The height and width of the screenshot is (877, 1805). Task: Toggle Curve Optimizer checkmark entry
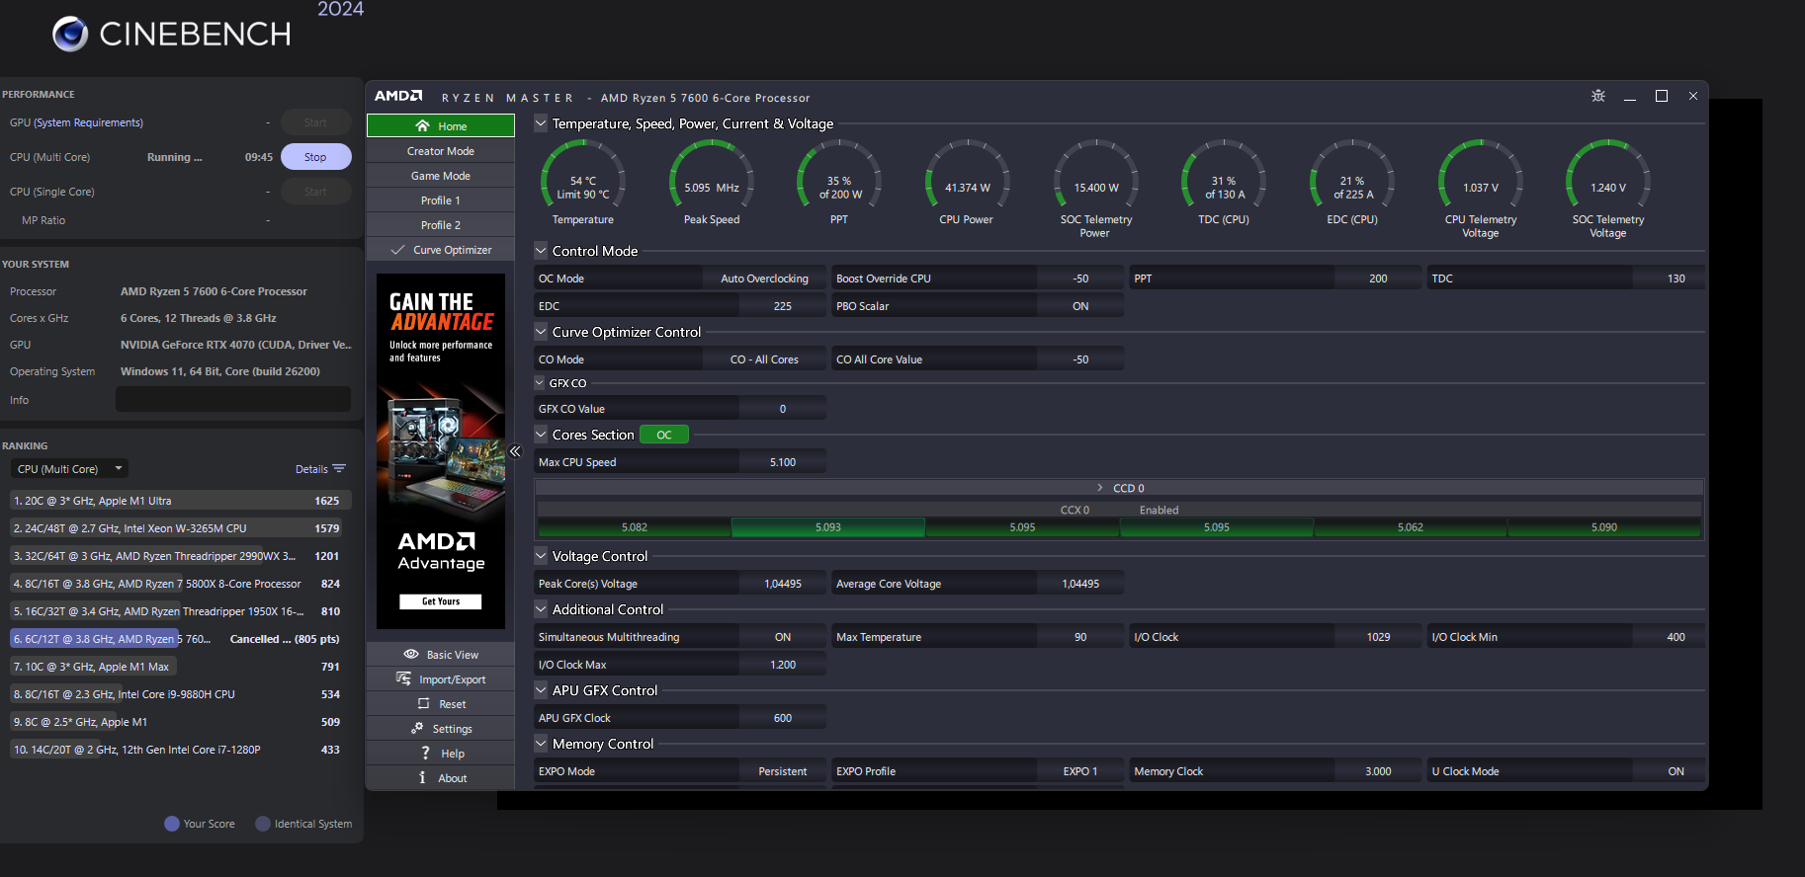(x=441, y=250)
